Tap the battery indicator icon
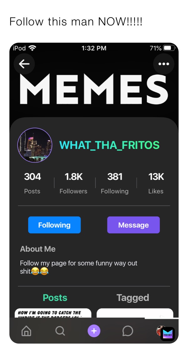Screen dimensions: 188x353 point(169,48)
